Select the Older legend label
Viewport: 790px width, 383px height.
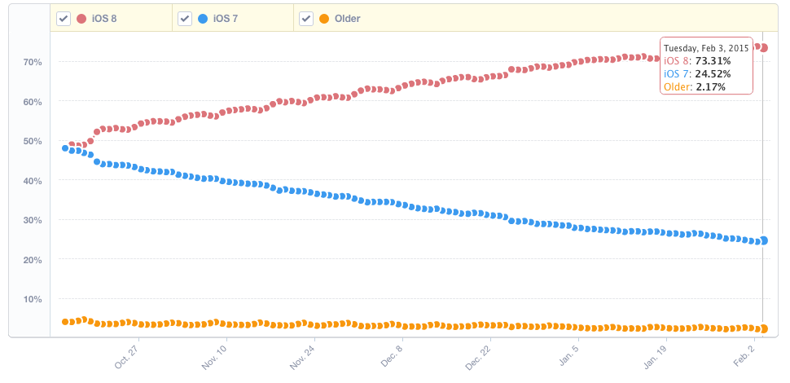click(x=348, y=19)
